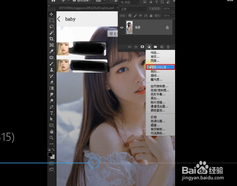
Task: Select the Zoom magnifier tool
Action: (x=51, y=138)
